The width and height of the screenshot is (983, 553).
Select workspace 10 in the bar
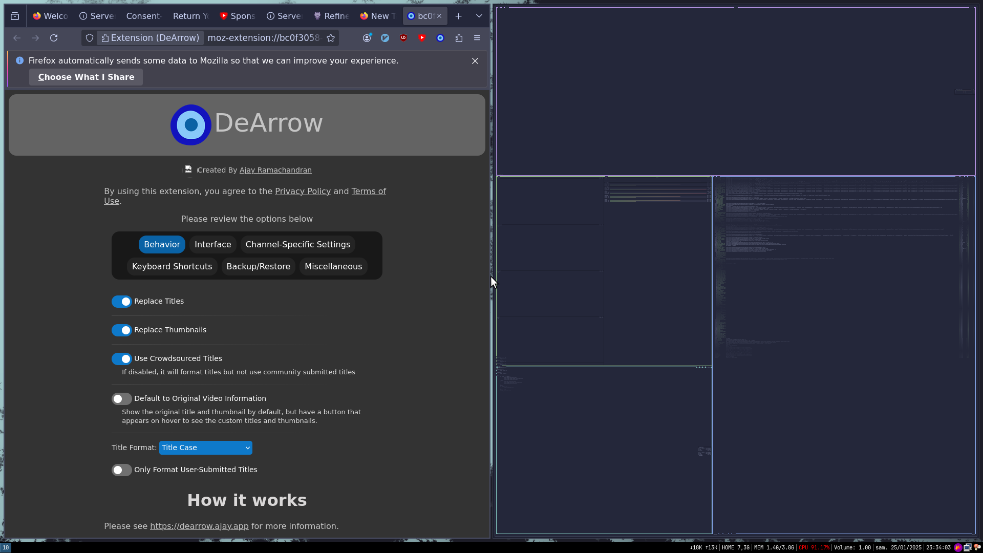(x=5, y=547)
